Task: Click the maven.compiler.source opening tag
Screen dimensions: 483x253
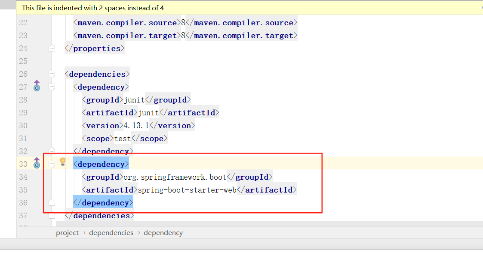Action: click(127, 23)
